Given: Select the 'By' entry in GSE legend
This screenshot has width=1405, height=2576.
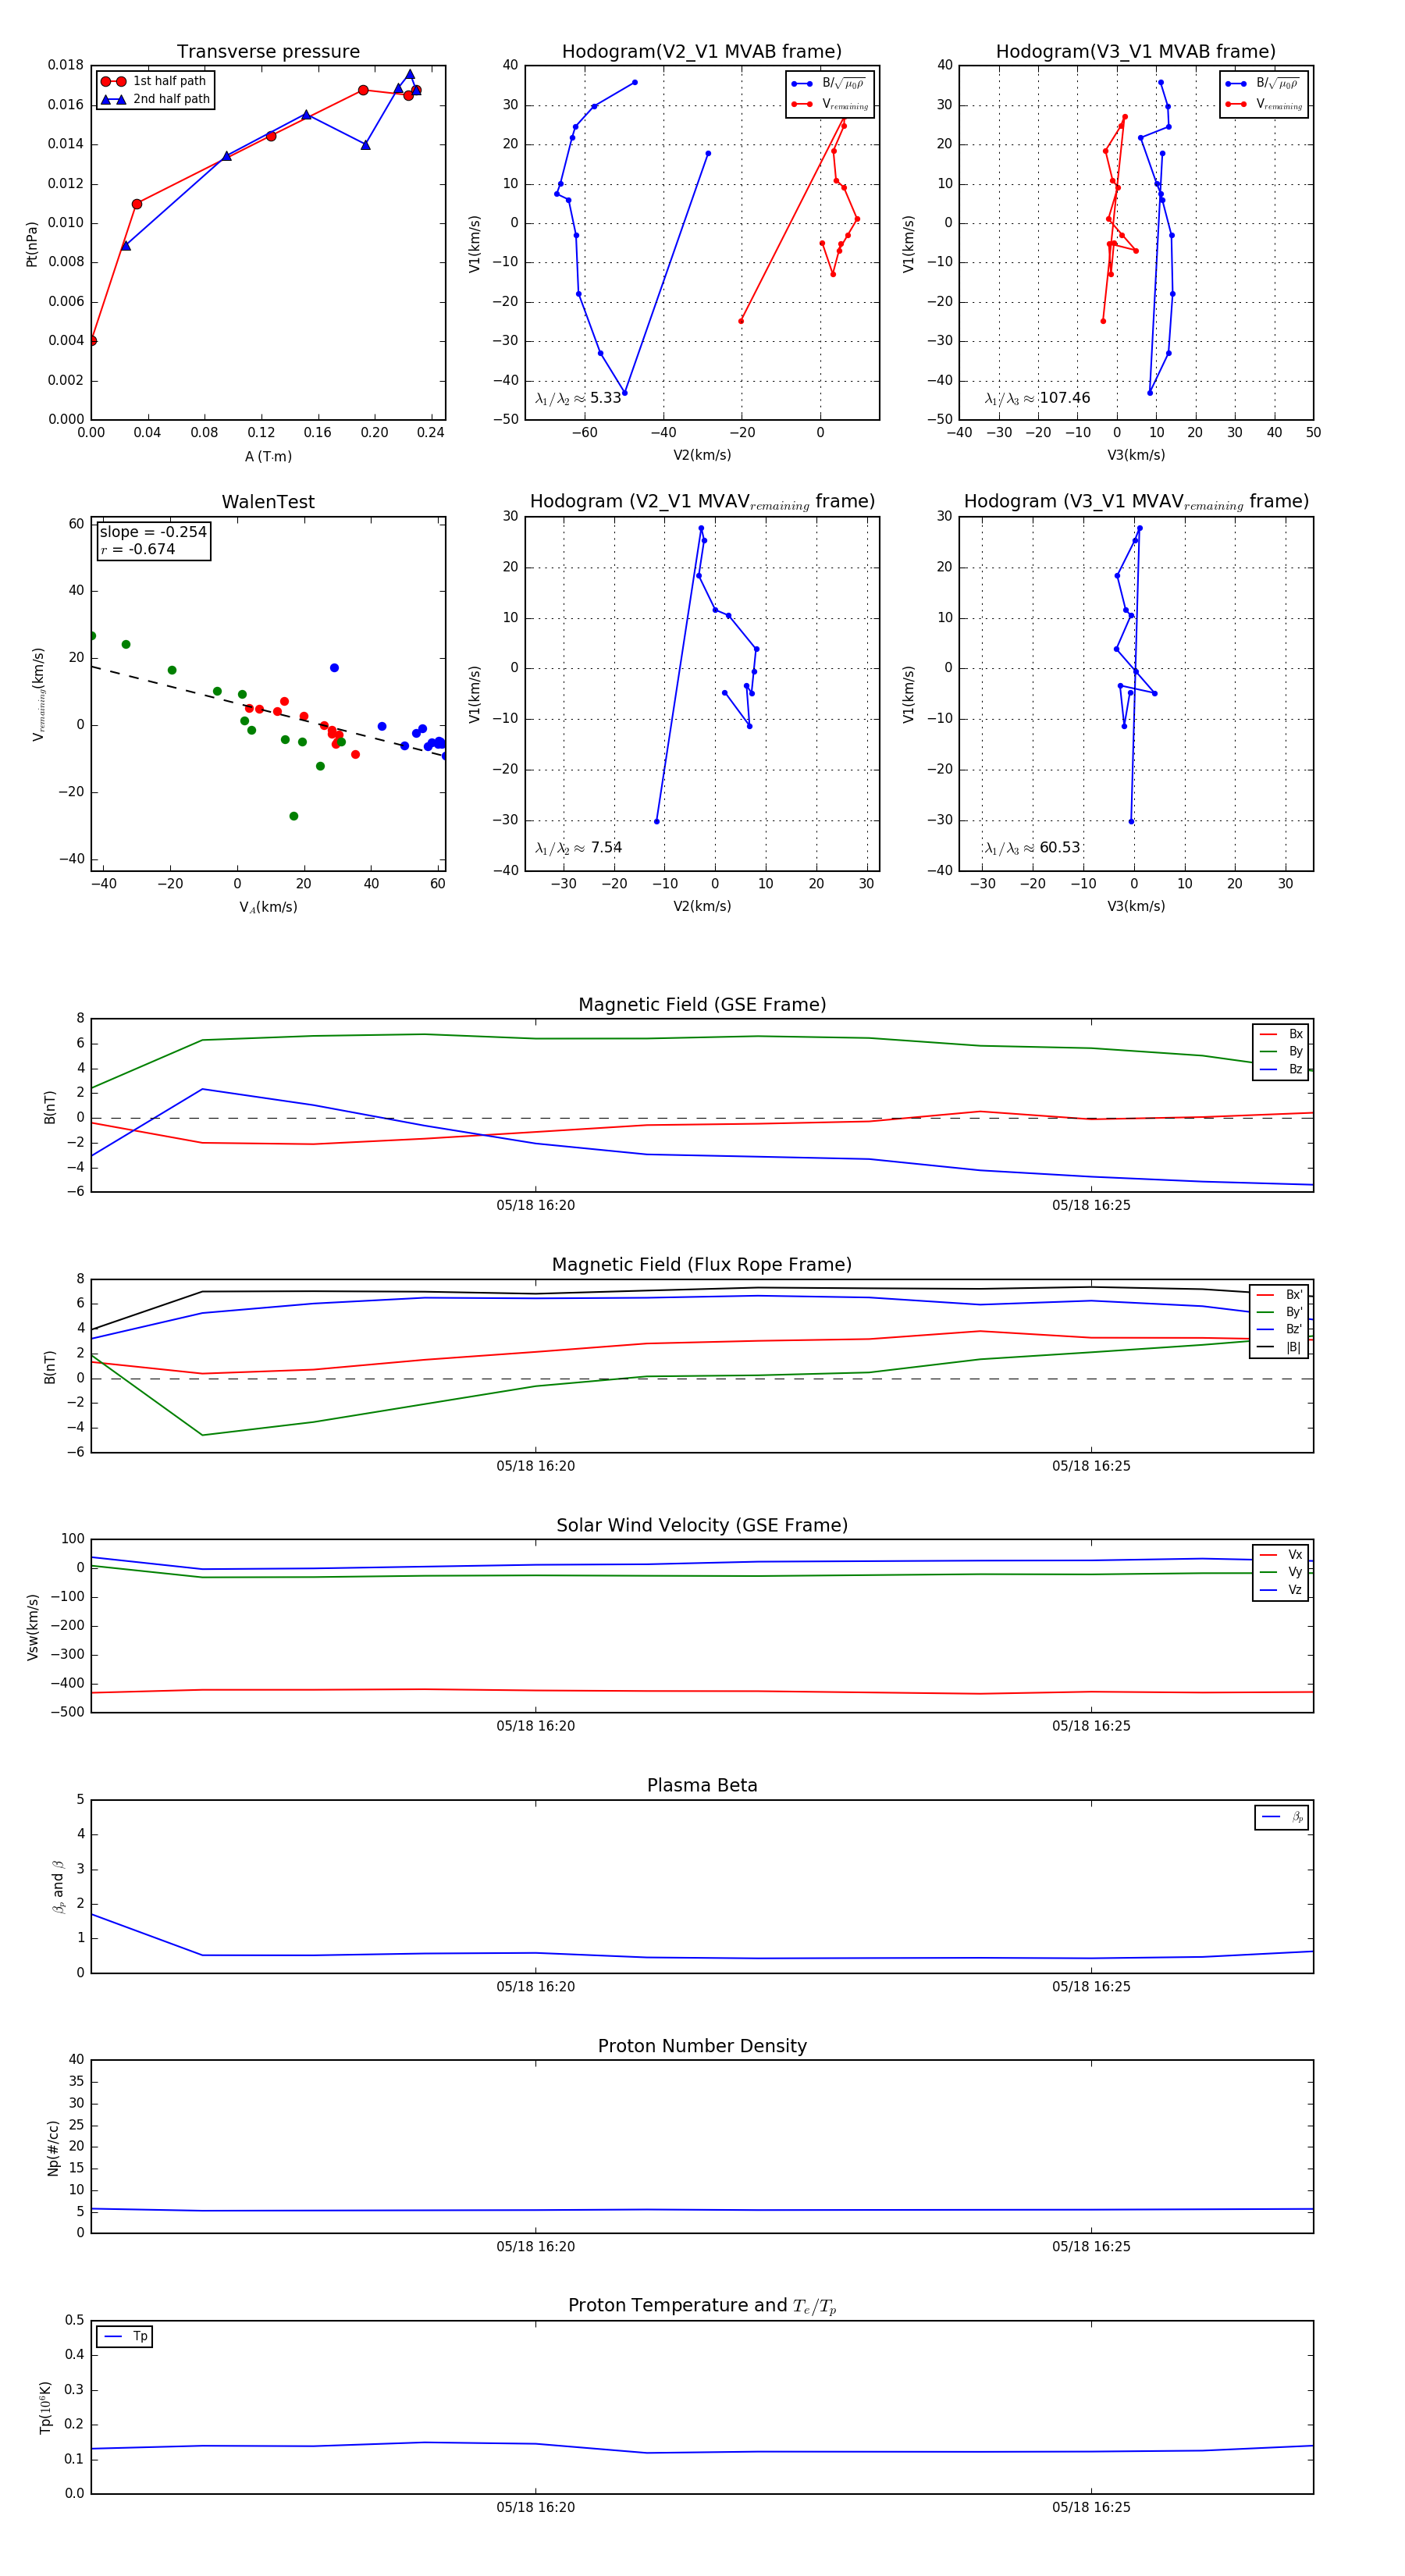Looking at the screenshot, I should pyautogui.click(x=1281, y=1051).
